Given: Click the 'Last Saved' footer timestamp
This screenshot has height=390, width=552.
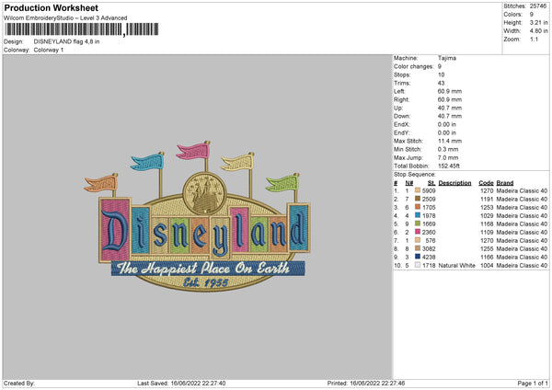Looking at the screenshot, I should [x=181, y=384].
